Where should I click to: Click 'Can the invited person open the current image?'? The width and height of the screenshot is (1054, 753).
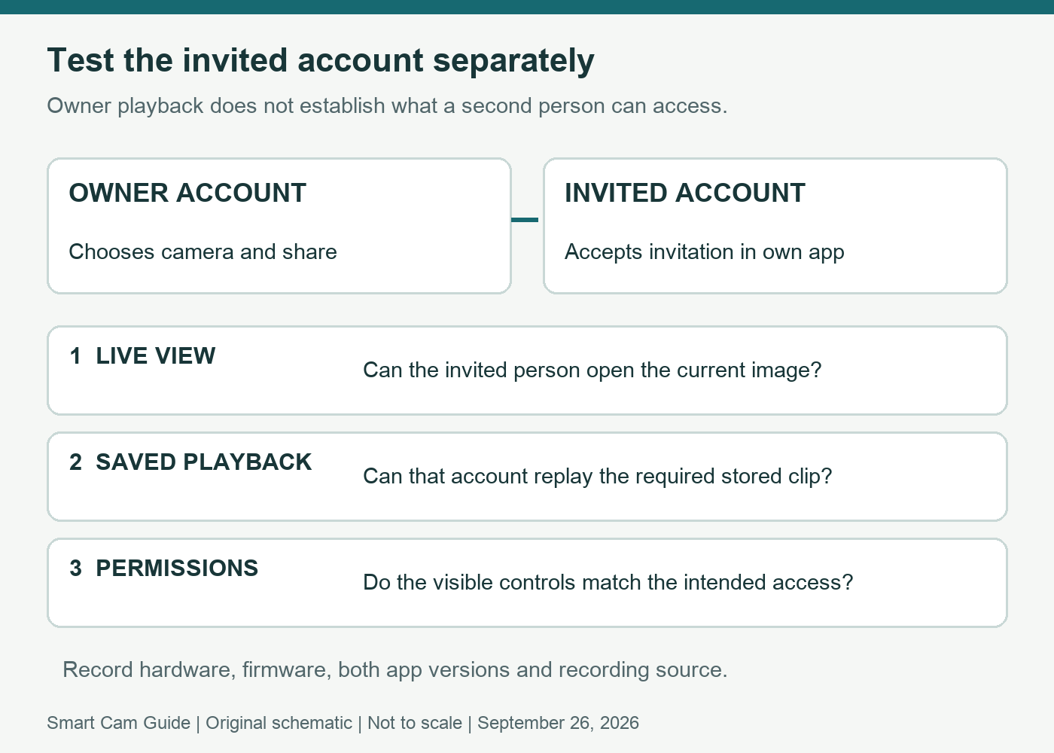click(x=592, y=370)
